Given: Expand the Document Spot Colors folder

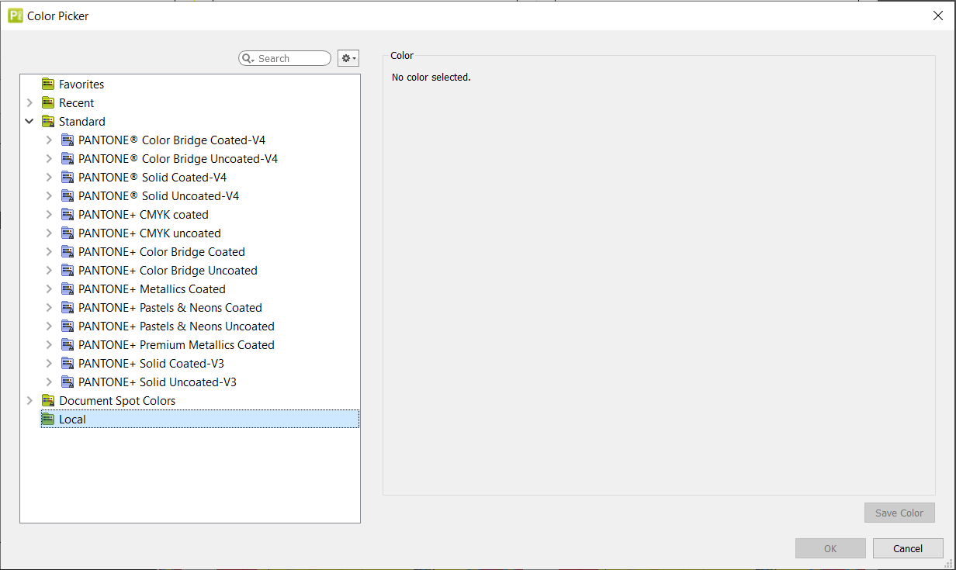Looking at the screenshot, I should coord(29,401).
